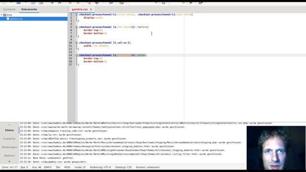Open the Notizen message tab

[10, 156]
